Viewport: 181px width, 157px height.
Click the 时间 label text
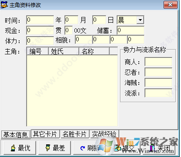coord(13,20)
